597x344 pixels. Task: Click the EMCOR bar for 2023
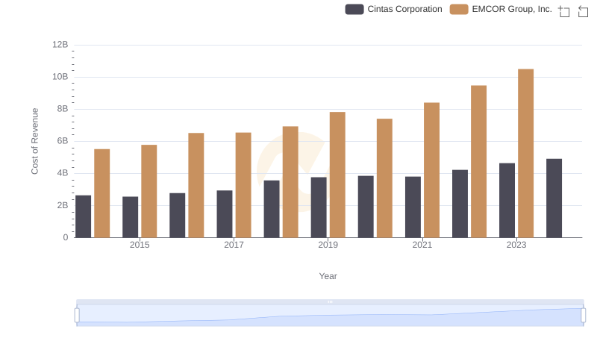point(525,154)
